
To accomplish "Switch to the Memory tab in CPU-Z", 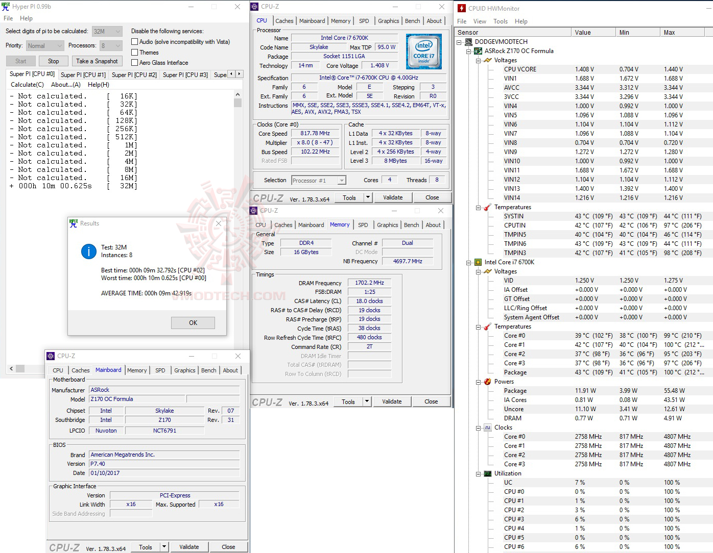I will [x=340, y=20].
